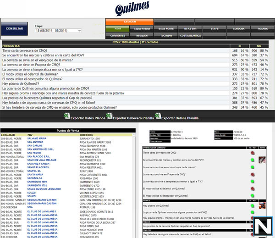275x238 pixels.
Task: Switch to the CORDOBA tab
Action: pyautogui.click(x=238, y=29)
